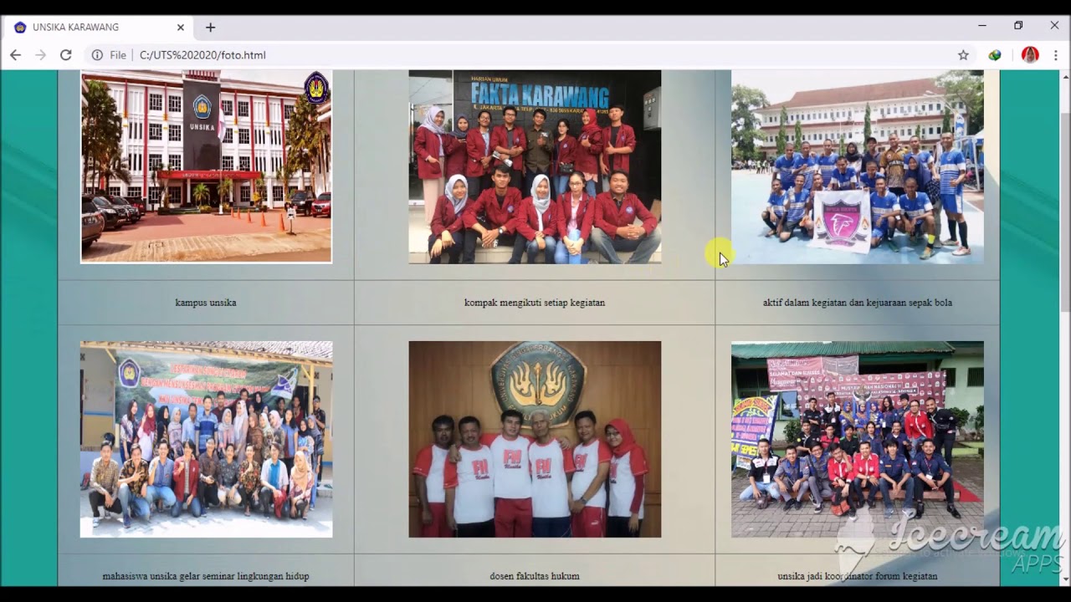Click the seminar lingkungan hidup photo

tap(206, 439)
